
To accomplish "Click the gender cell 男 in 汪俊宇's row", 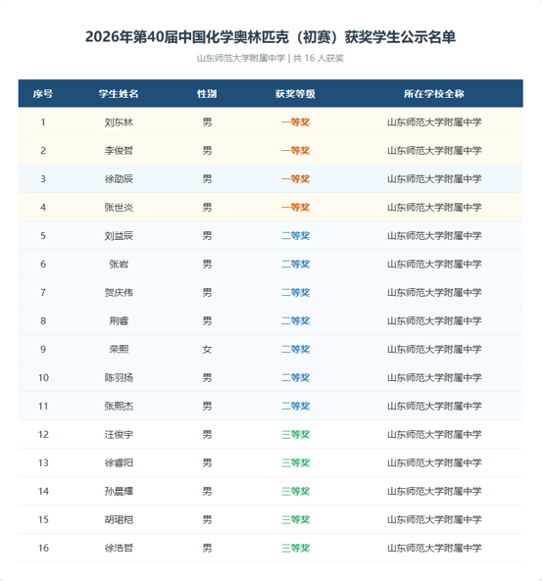I will point(207,434).
